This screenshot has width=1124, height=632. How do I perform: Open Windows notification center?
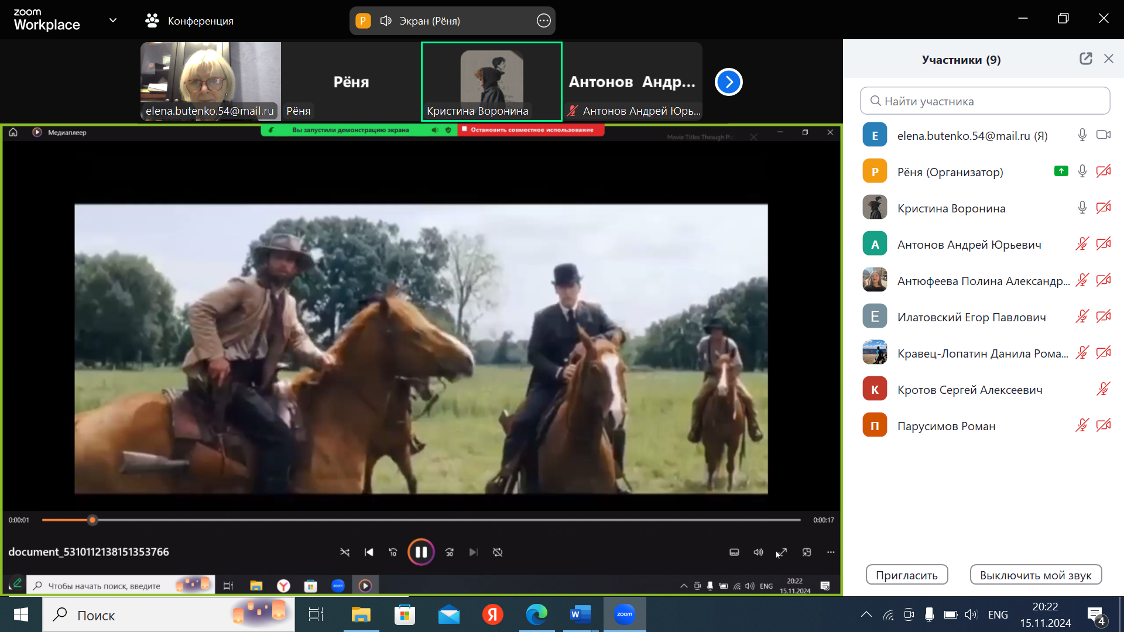pyautogui.click(x=1096, y=616)
